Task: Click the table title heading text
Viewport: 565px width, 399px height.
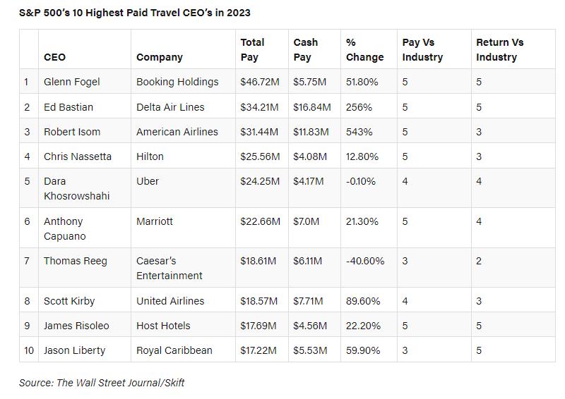Action: (135, 13)
